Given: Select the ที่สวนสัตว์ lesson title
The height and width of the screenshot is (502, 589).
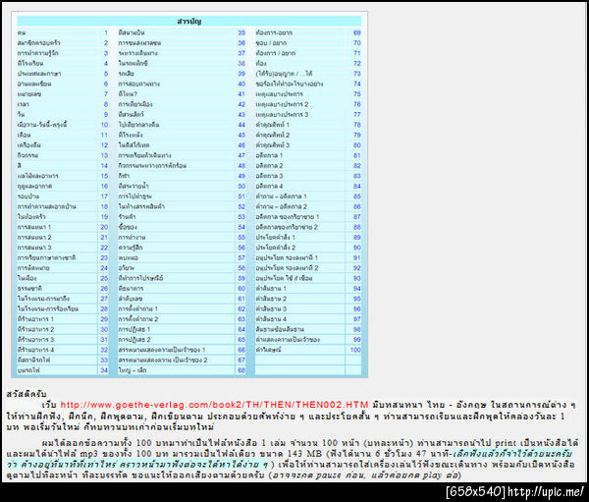Looking at the screenshot, I should tap(132, 115).
